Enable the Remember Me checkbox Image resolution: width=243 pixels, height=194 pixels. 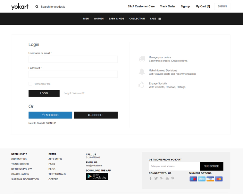(x=30, y=84)
